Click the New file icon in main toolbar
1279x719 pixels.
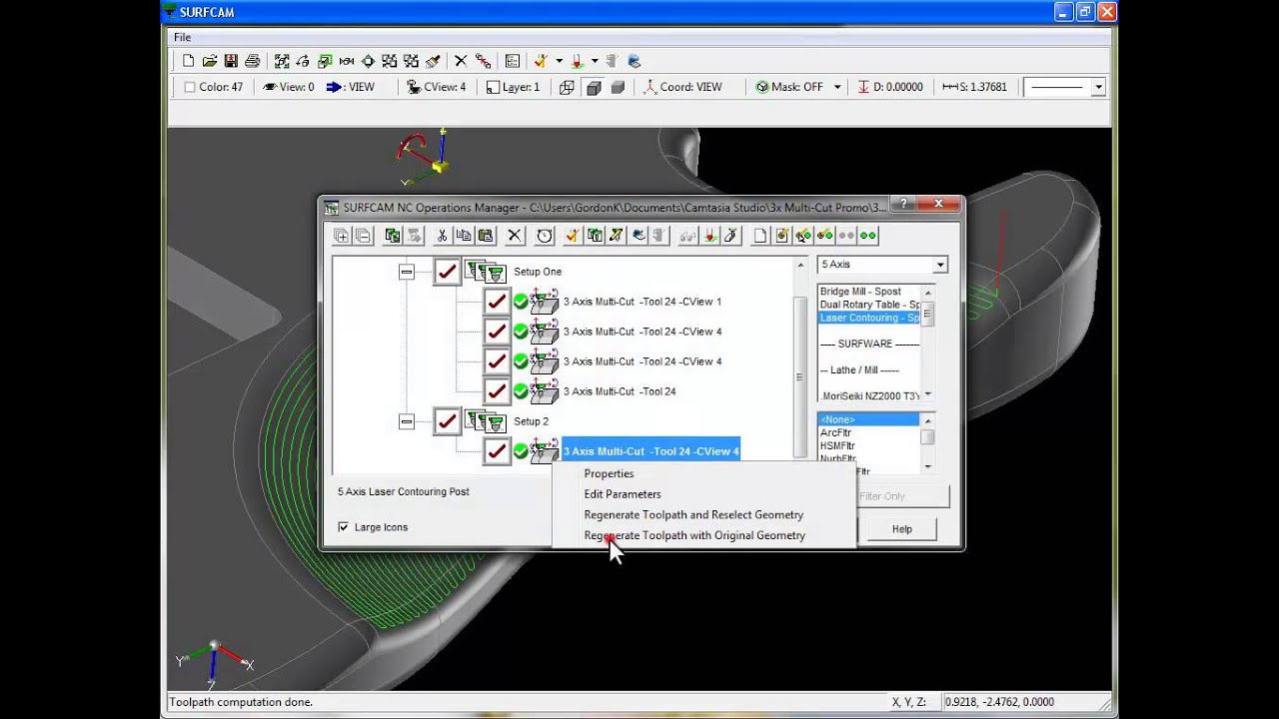pyautogui.click(x=188, y=61)
